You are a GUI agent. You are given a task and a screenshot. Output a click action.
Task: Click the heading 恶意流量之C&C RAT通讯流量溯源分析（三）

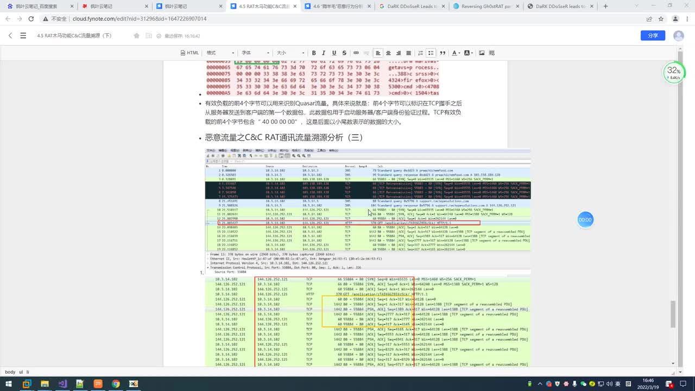pos(283,138)
